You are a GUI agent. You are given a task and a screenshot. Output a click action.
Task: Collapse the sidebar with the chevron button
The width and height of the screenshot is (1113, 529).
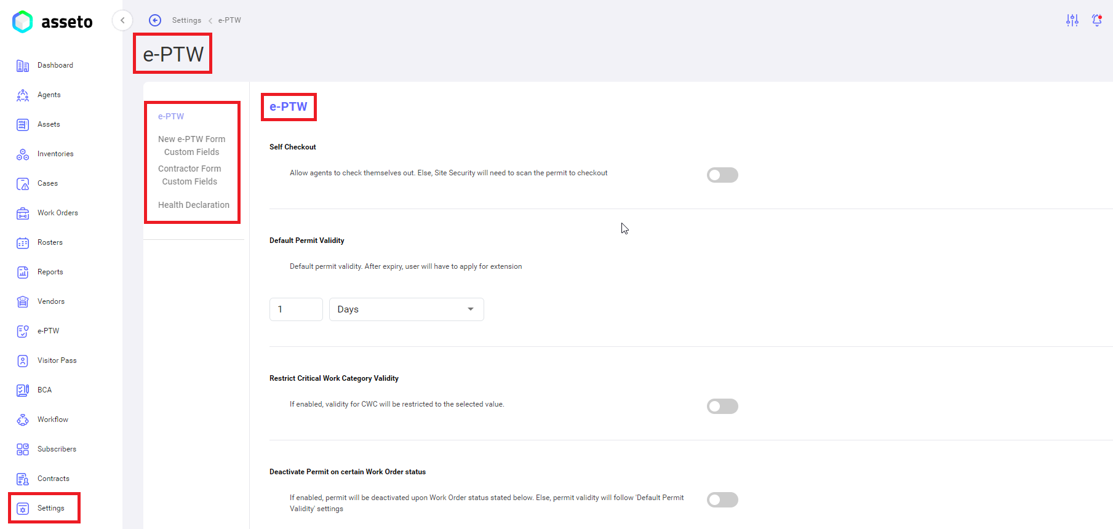[x=122, y=20]
